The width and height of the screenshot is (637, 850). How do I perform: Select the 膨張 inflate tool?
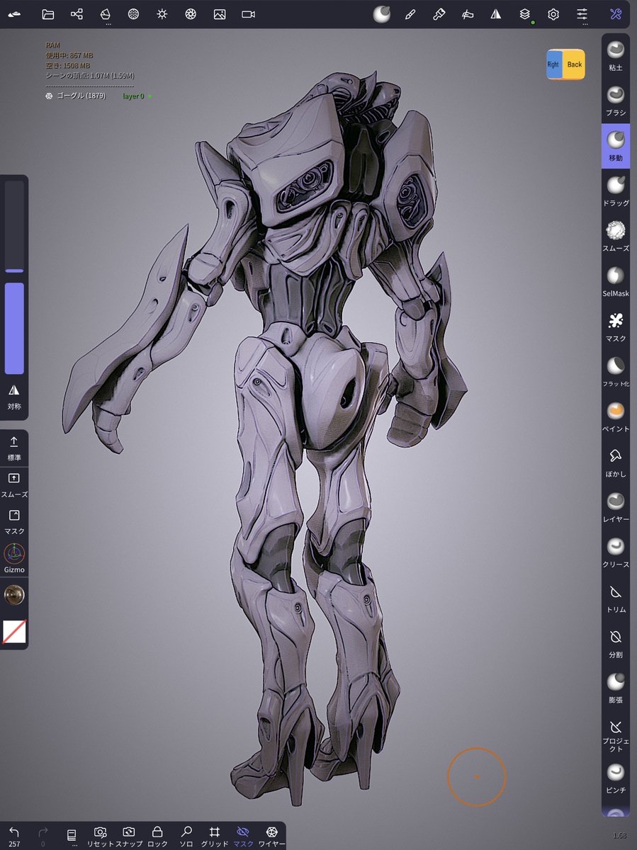(x=616, y=688)
